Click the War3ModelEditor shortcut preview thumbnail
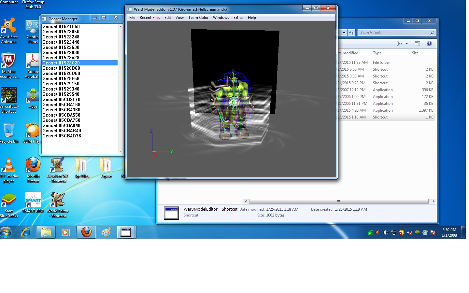469x293 pixels. coord(171,213)
